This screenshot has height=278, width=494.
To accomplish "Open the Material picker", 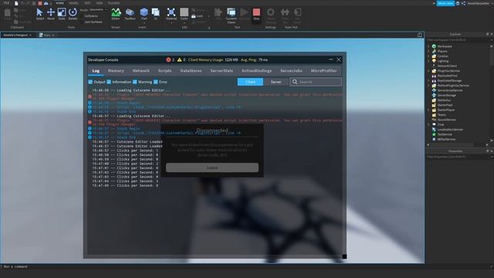I will [171, 15].
